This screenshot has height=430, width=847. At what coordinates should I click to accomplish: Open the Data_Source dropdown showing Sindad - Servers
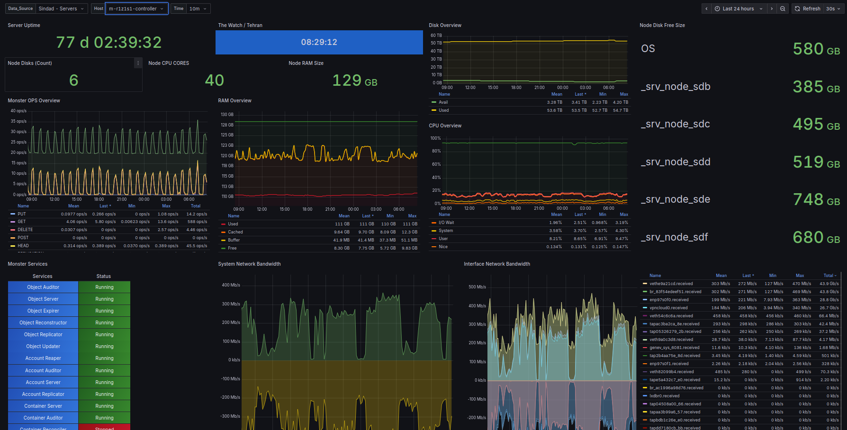point(62,9)
